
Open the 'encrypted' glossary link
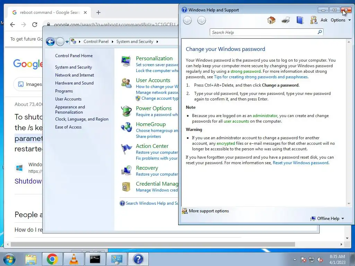point(226,143)
